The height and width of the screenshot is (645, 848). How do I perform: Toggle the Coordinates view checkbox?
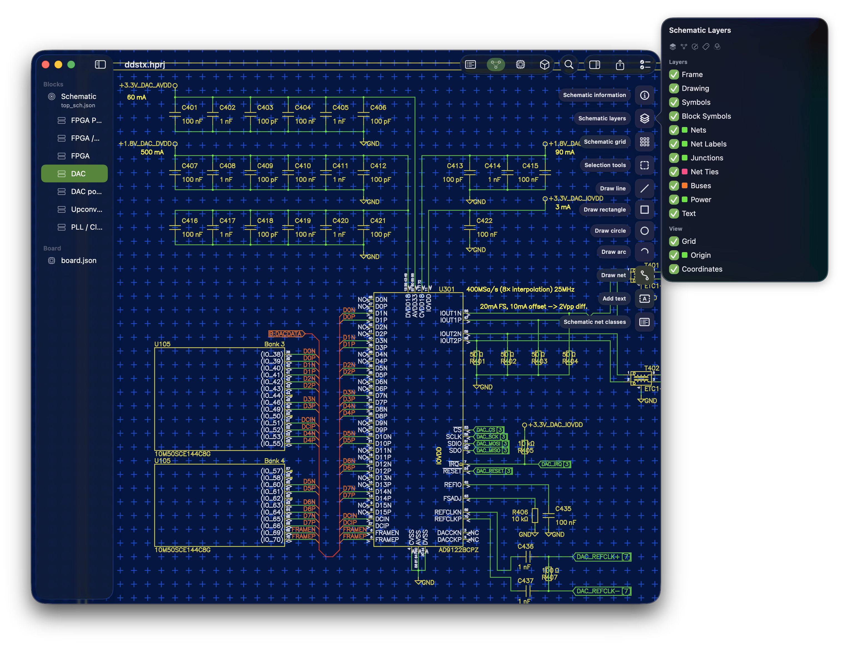(x=674, y=269)
